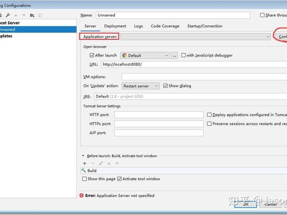Open the Restart server update action dropdown

pos(141,86)
